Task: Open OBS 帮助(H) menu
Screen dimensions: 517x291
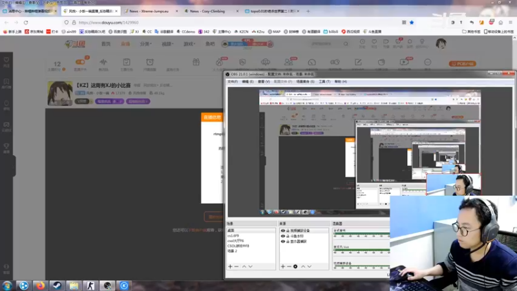Action: click(341, 81)
